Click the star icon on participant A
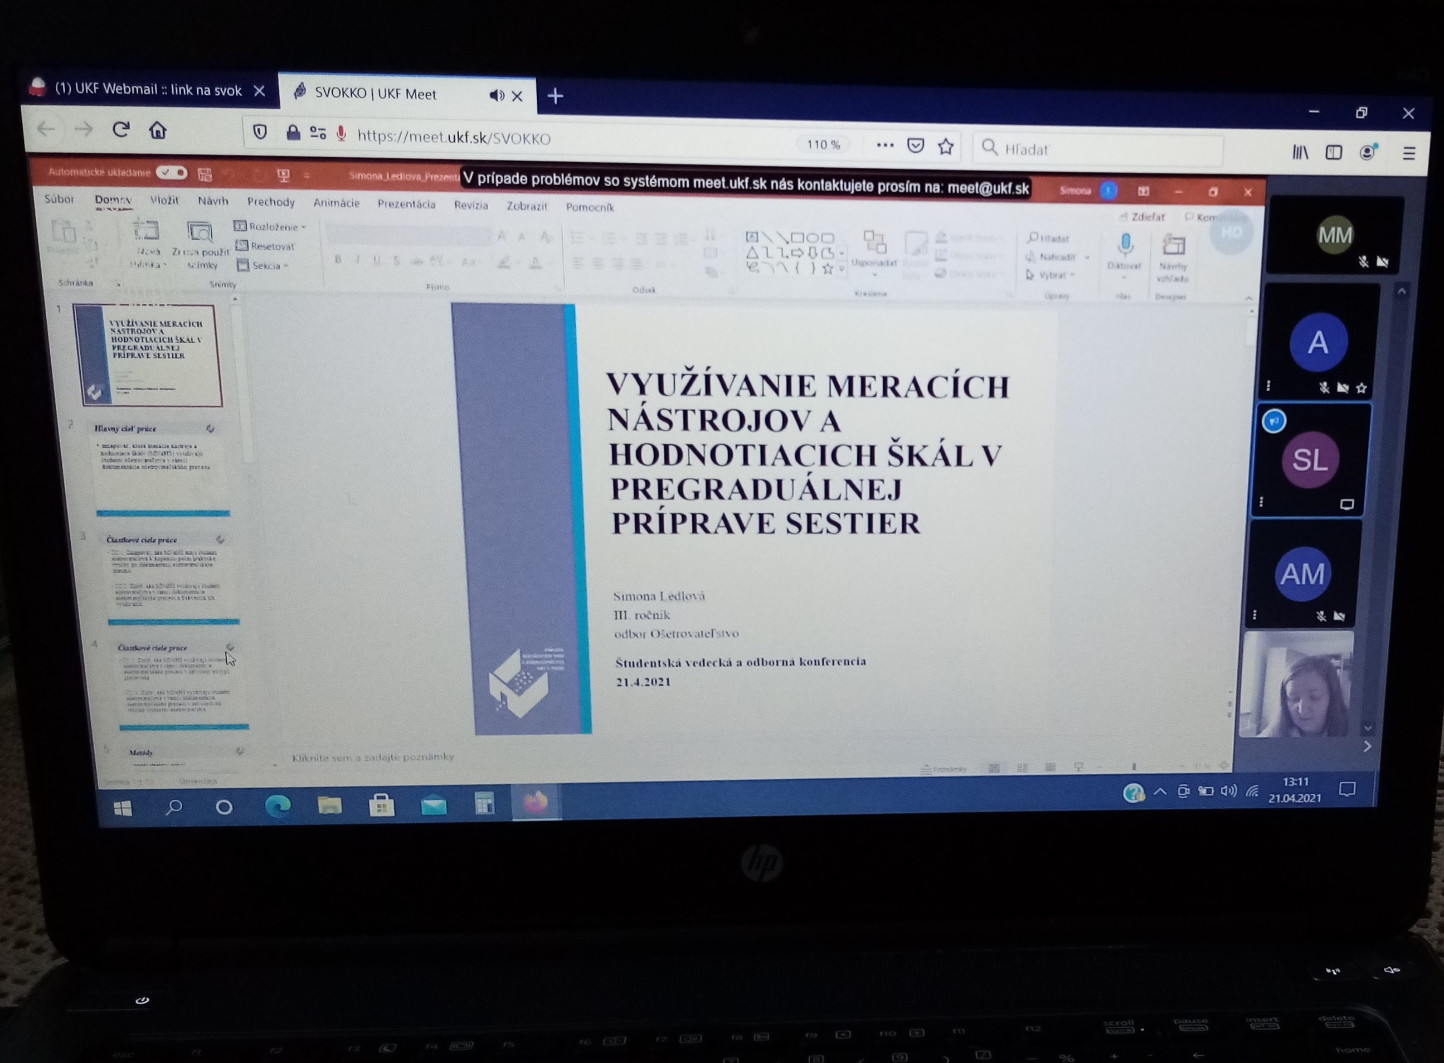 click(1361, 388)
